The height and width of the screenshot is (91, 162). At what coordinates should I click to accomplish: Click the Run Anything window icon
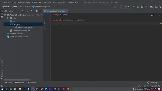click(156, 7)
